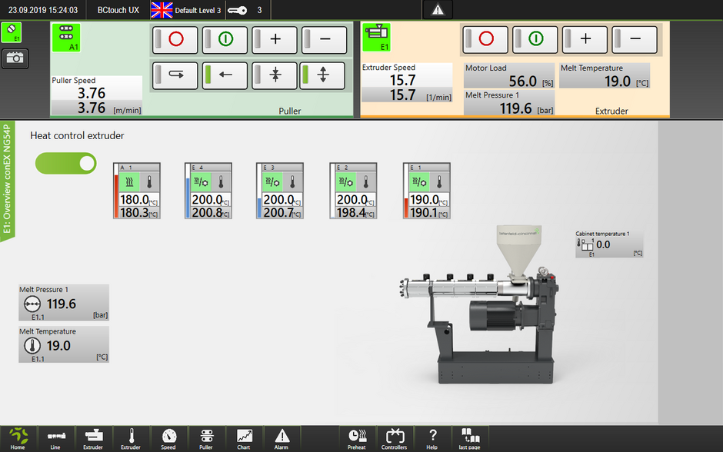Open the Chart page
The image size is (723, 452).
click(244, 438)
